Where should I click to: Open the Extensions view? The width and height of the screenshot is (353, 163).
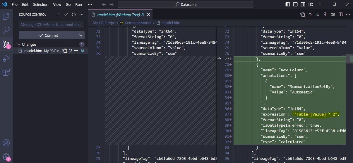[6, 72]
